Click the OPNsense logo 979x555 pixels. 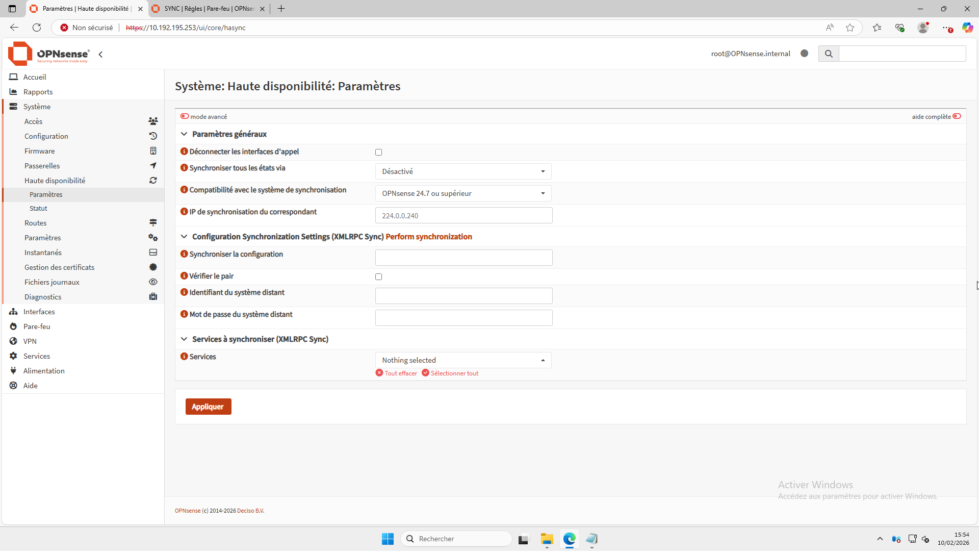pos(49,54)
